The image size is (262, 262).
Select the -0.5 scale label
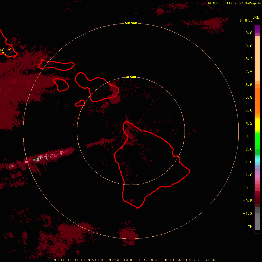[248, 201]
